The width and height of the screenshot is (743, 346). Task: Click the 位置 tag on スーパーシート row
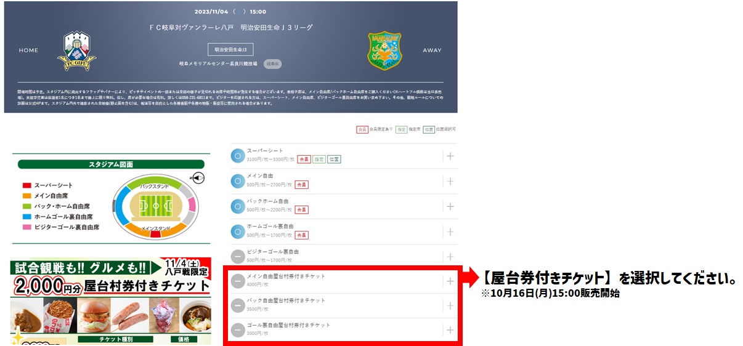(334, 159)
